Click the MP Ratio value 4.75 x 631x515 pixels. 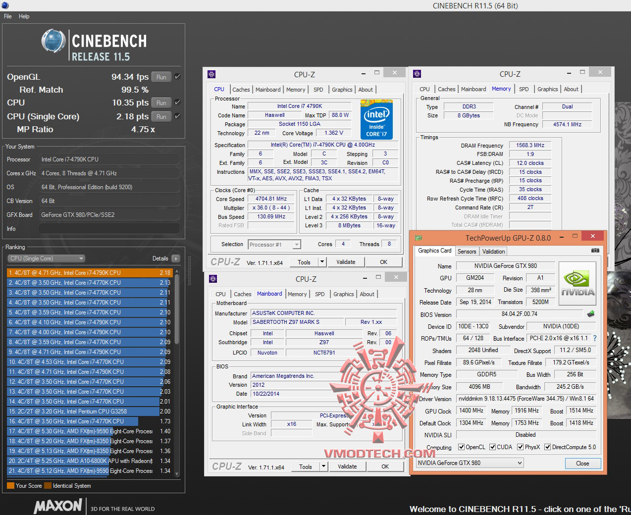(143, 129)
